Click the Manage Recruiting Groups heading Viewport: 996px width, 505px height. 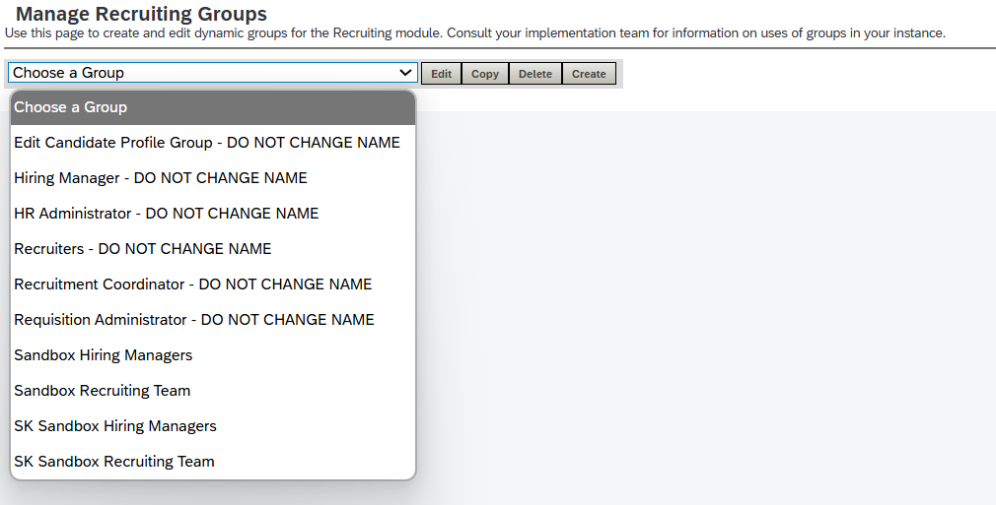(141, 14)
